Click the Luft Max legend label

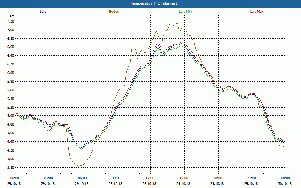pyautogui.click(x=257, y=12)
